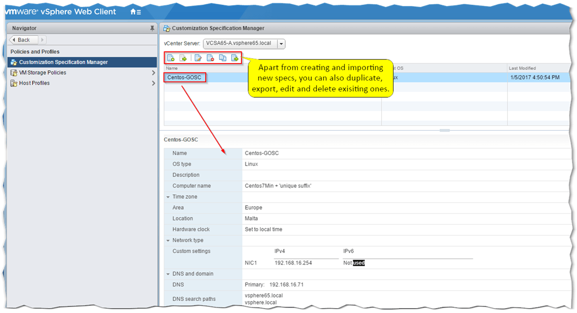Click the IPv6 column heading
Viewport: 577px width, 313px height.
tap(348, 251)
